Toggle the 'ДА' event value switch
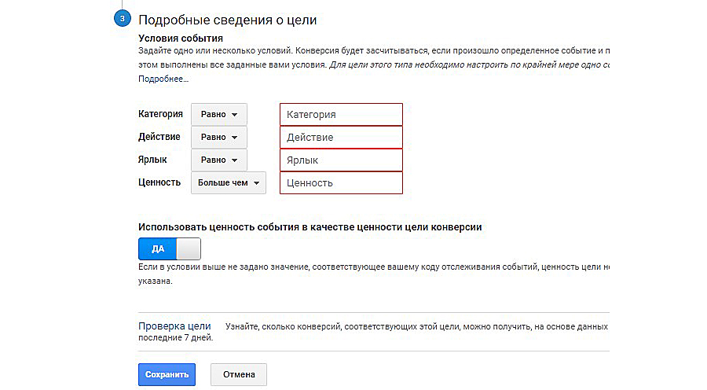 (x=169, y=248)
